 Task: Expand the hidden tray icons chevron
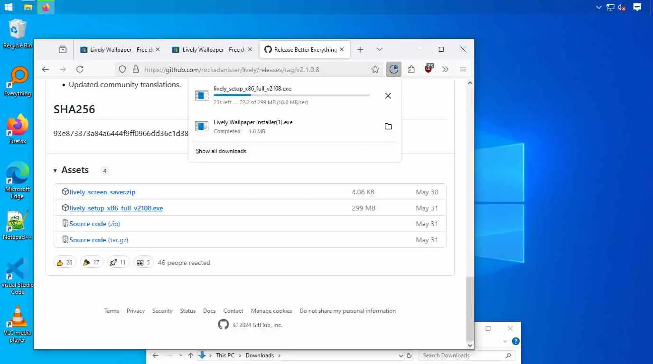(x=599, y=7)
